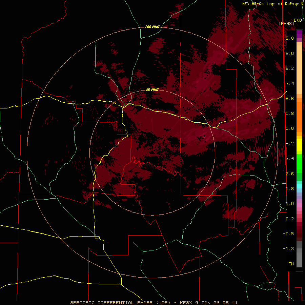Image resolution: width=305 pixels, height=305 pixels.
Task: Click the 6.6 scale value
Action: click(x=290, y=98)
